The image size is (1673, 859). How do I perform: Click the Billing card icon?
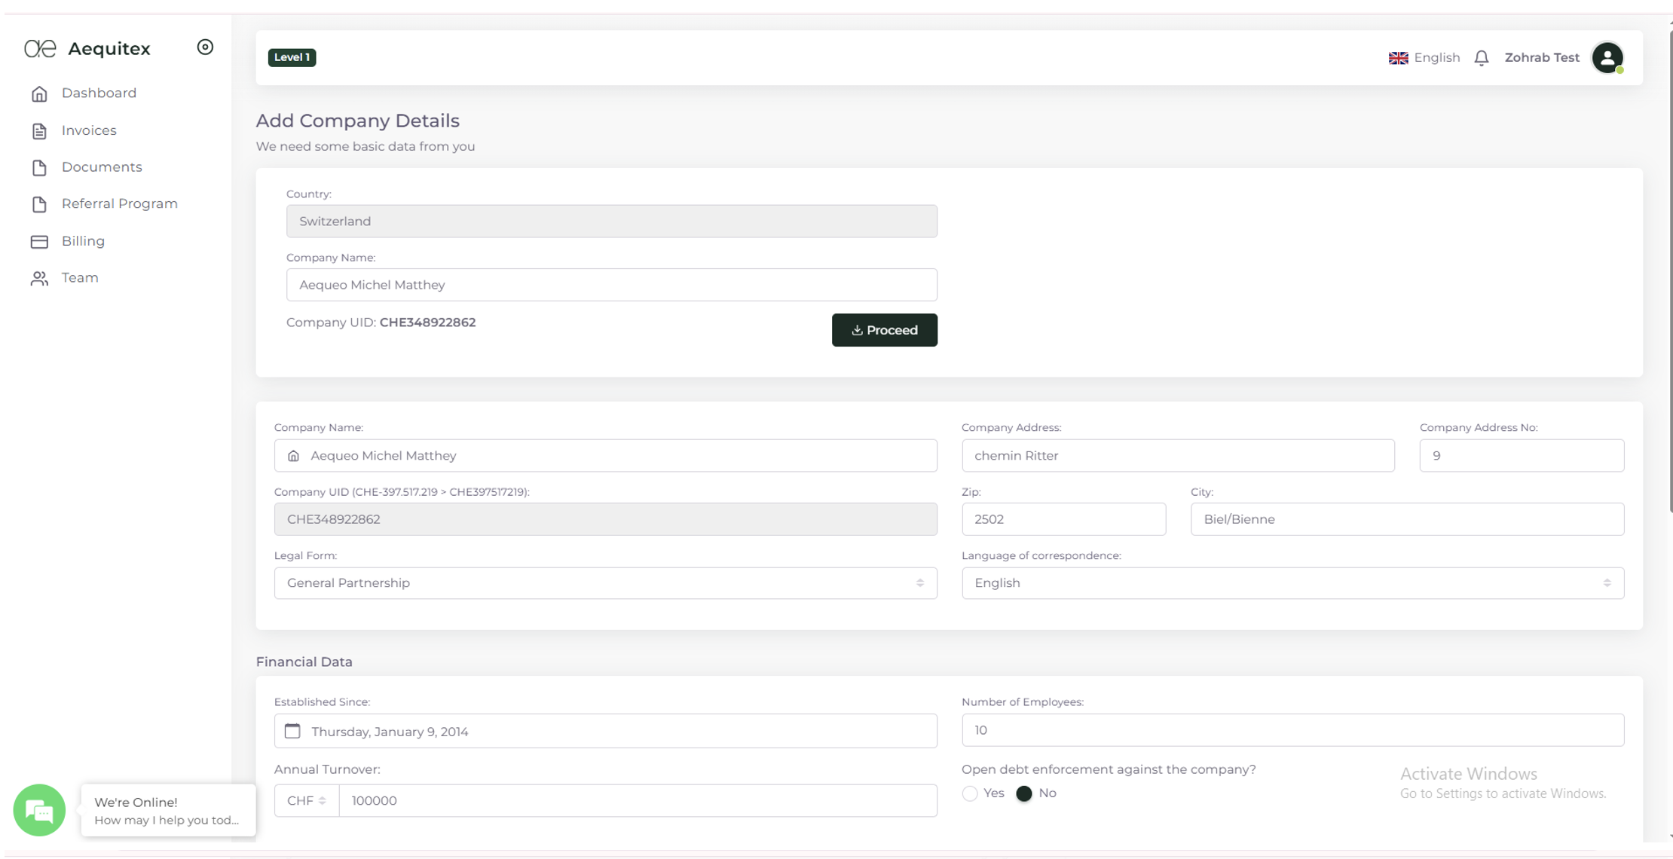click(x=39, y=241)
